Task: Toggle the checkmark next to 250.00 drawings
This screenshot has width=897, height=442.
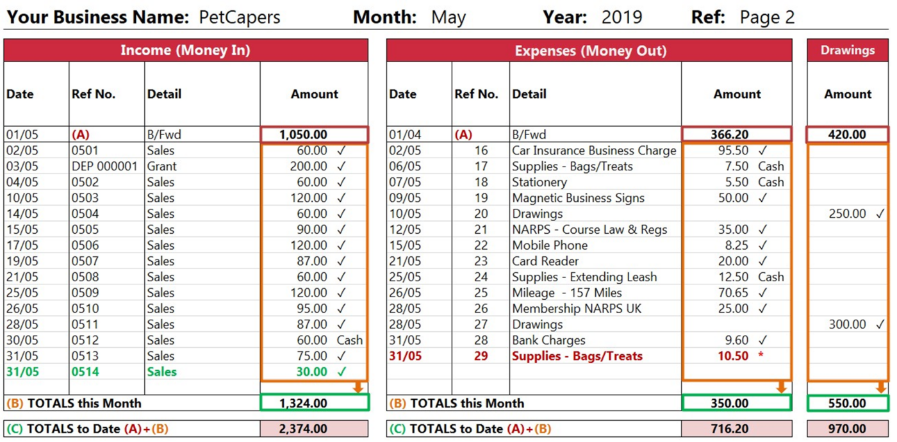Action: [880, 214]
